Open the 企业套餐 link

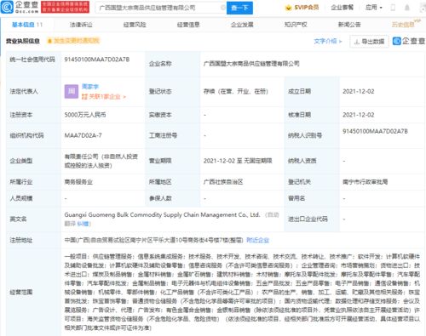[x=343, y=8]
